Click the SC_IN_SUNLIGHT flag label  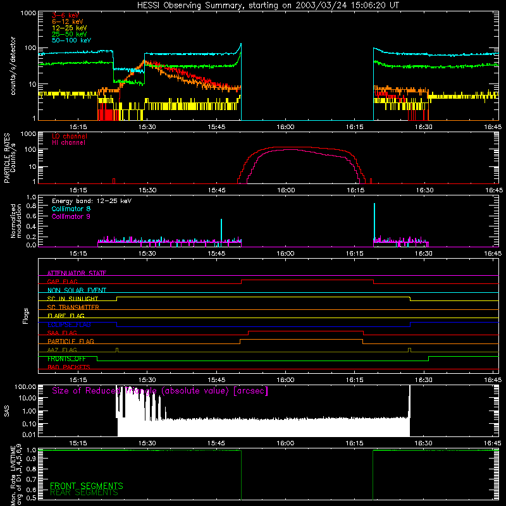pyautogui.click(x=73, y=299)
